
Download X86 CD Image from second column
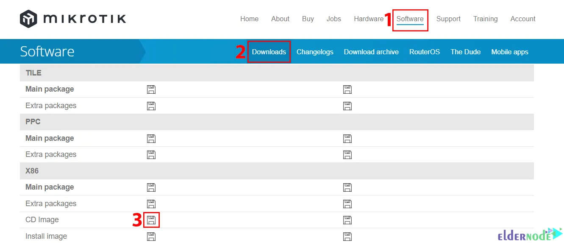click(347, 220)
